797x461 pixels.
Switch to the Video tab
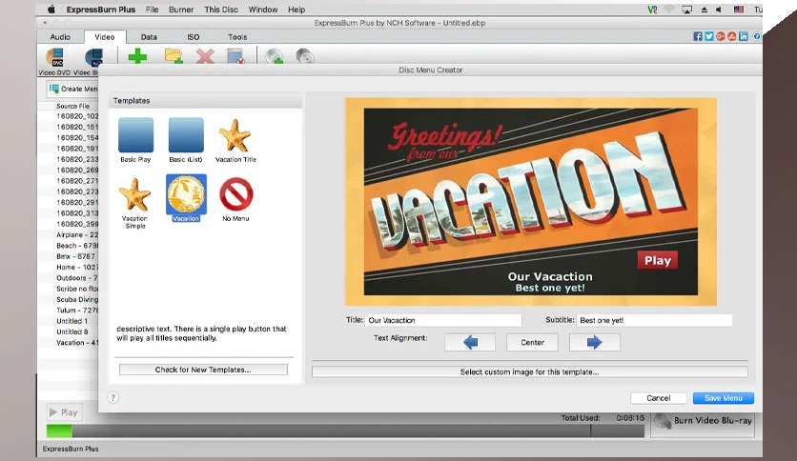tap(104, 36)
